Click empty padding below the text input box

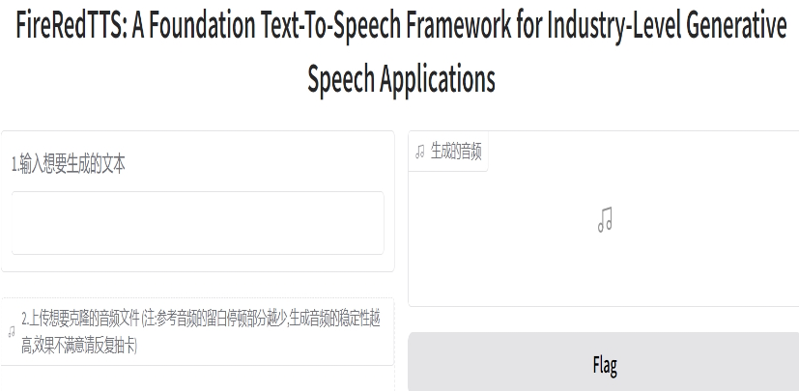coord(197,263)
